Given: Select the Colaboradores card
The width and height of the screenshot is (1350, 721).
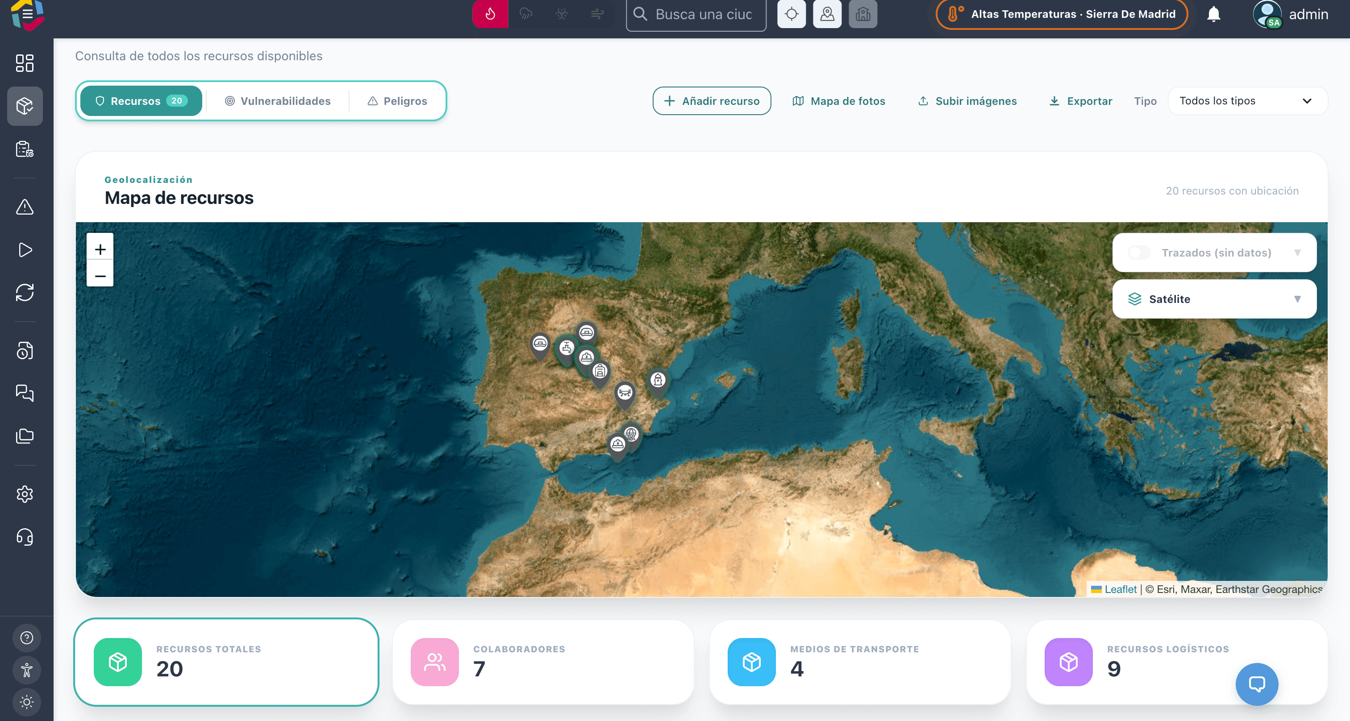Looking at the screenshot, I should click(x=543, y=662).
